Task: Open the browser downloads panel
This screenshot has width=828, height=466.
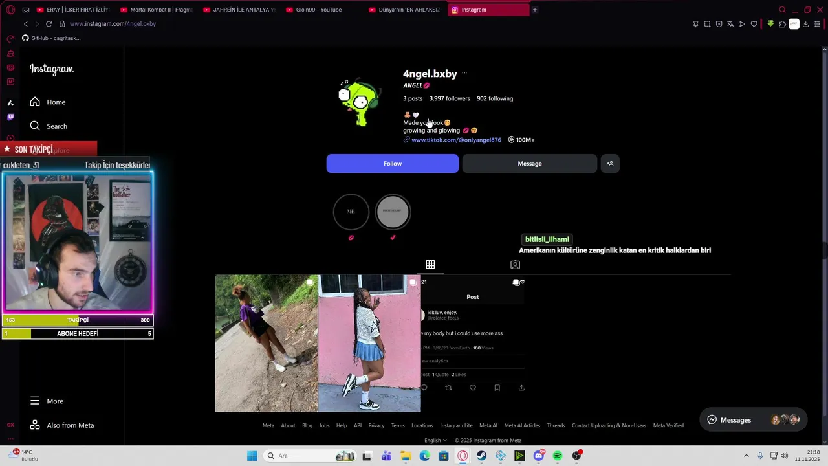Action: tap(805, 24)
